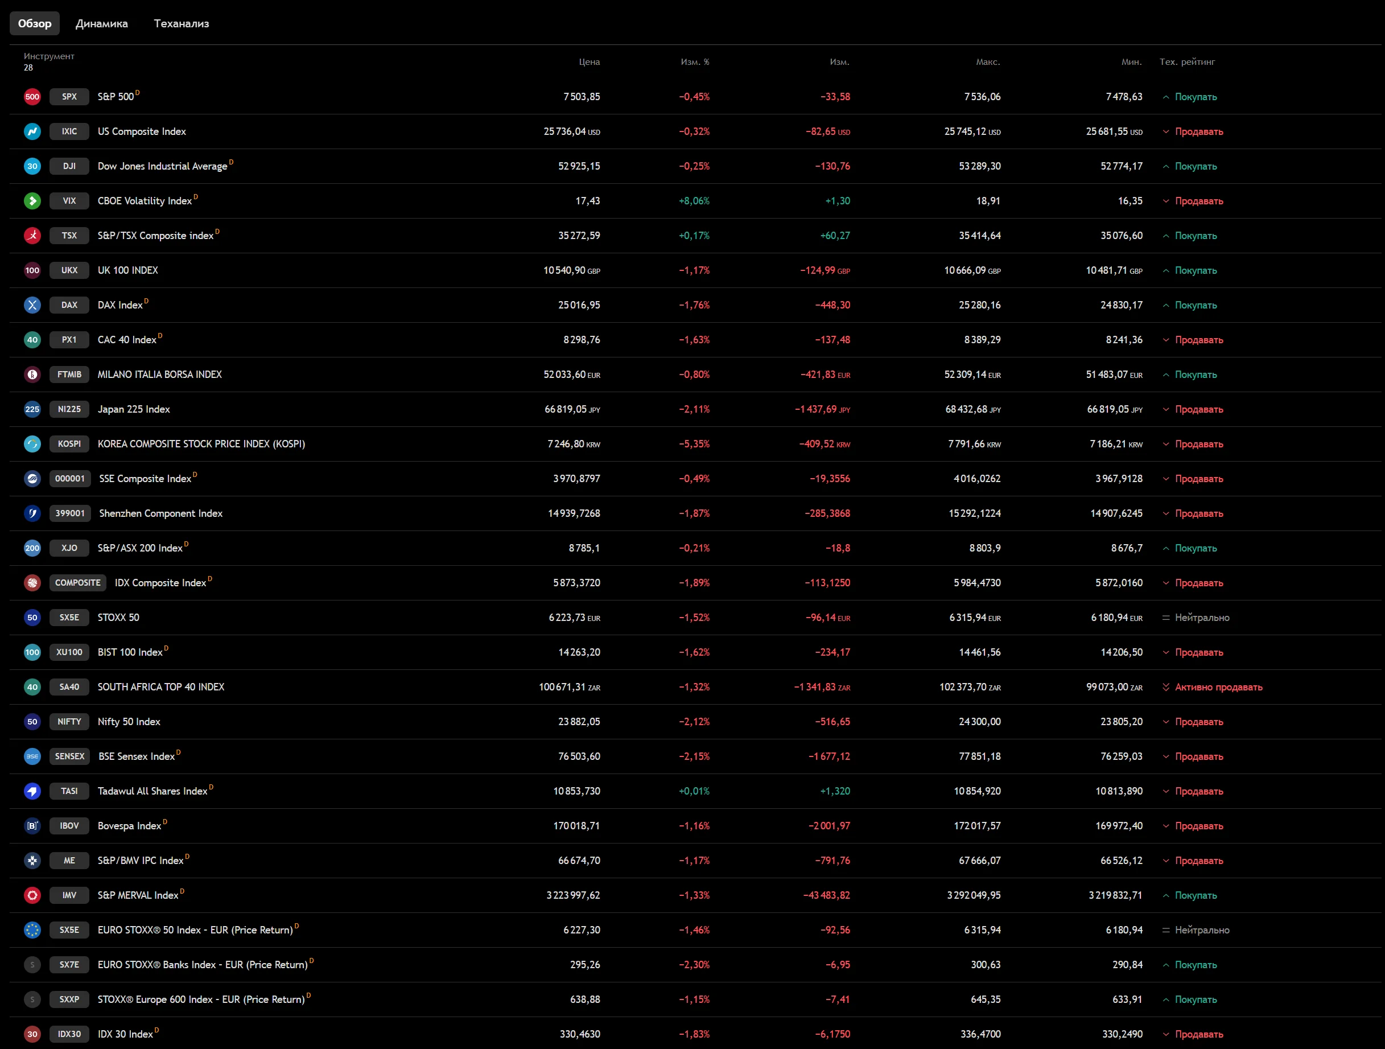This screenshot has height=1049, width=1385.
Task: Click the BIST 100 Index logo
Action: pos(32,653)
